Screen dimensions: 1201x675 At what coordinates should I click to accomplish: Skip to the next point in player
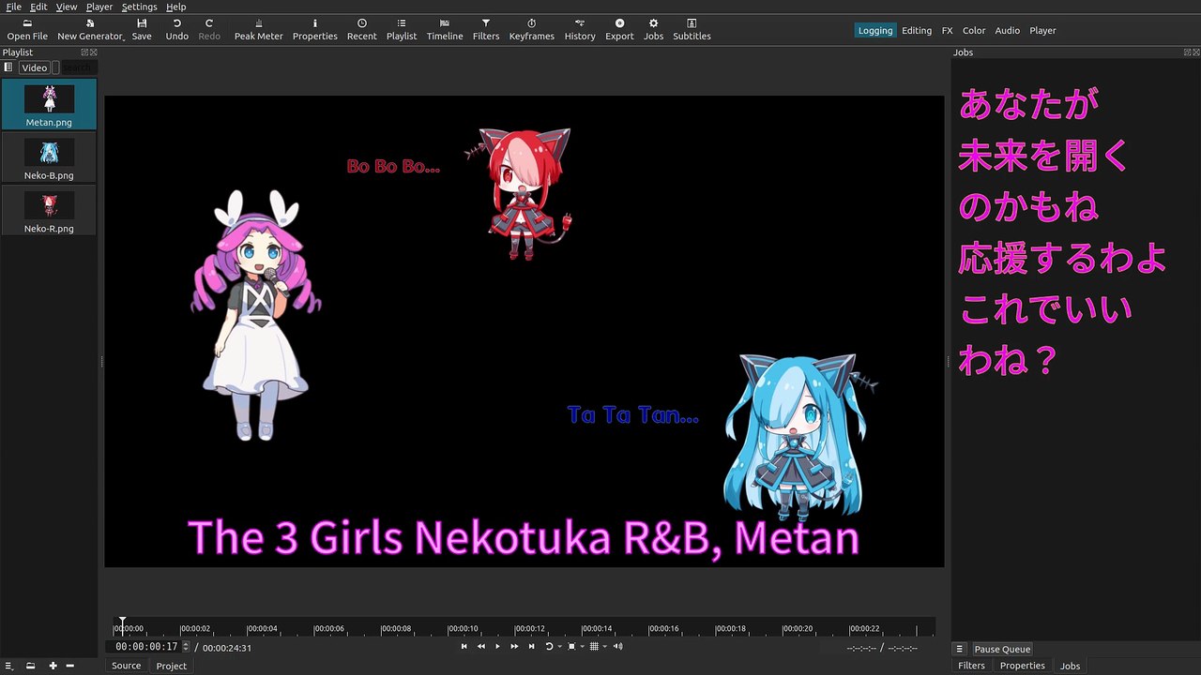click(531, 646)
